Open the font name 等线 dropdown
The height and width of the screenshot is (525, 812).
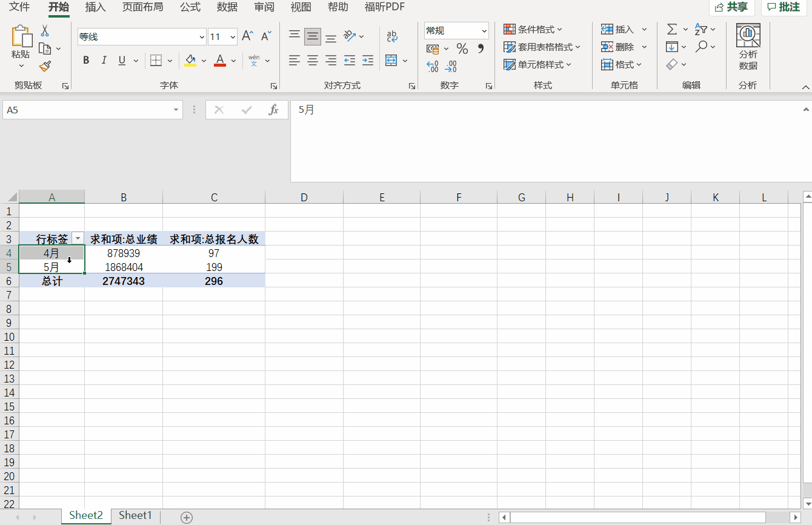coord(202,37)
